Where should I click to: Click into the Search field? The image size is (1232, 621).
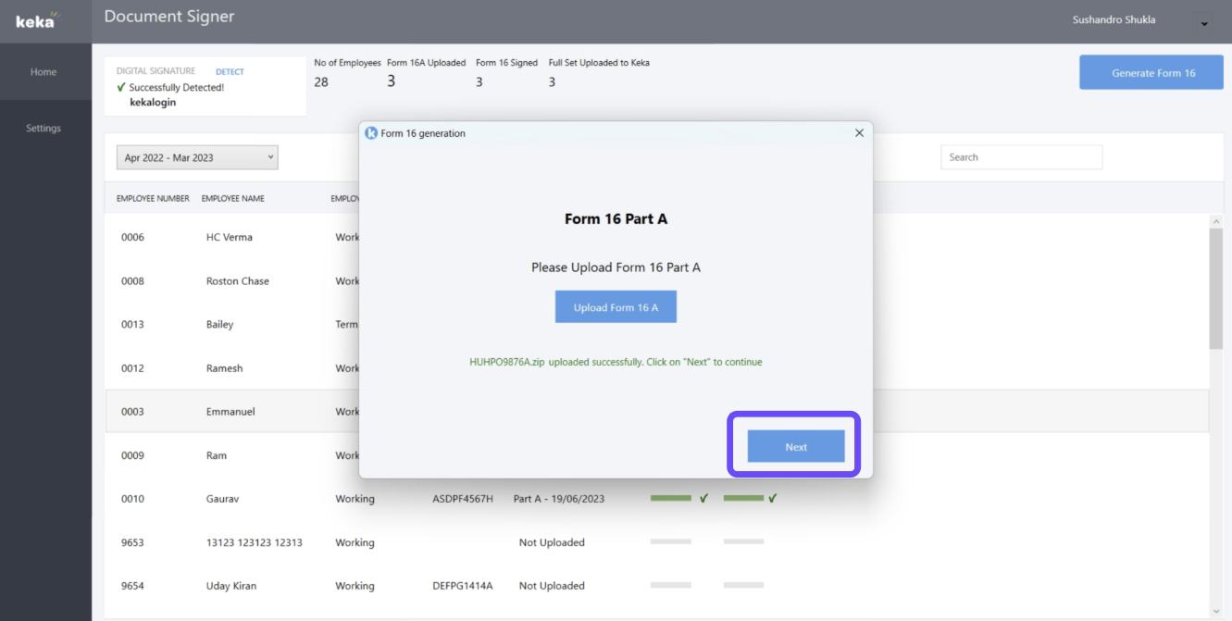[x=1021, y=157]
